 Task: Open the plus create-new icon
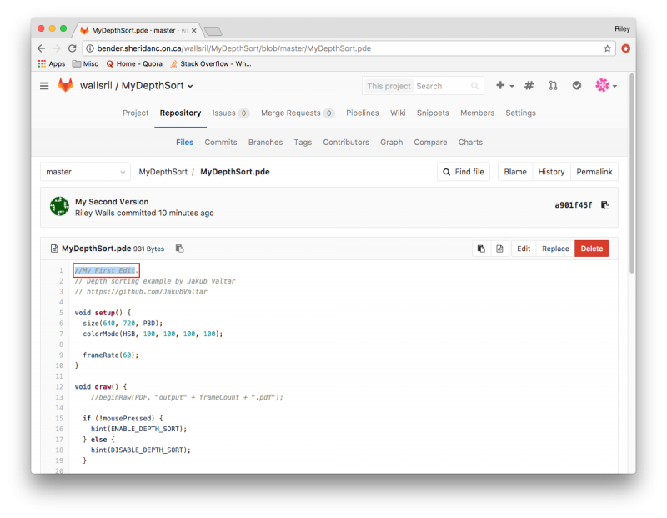500,86
